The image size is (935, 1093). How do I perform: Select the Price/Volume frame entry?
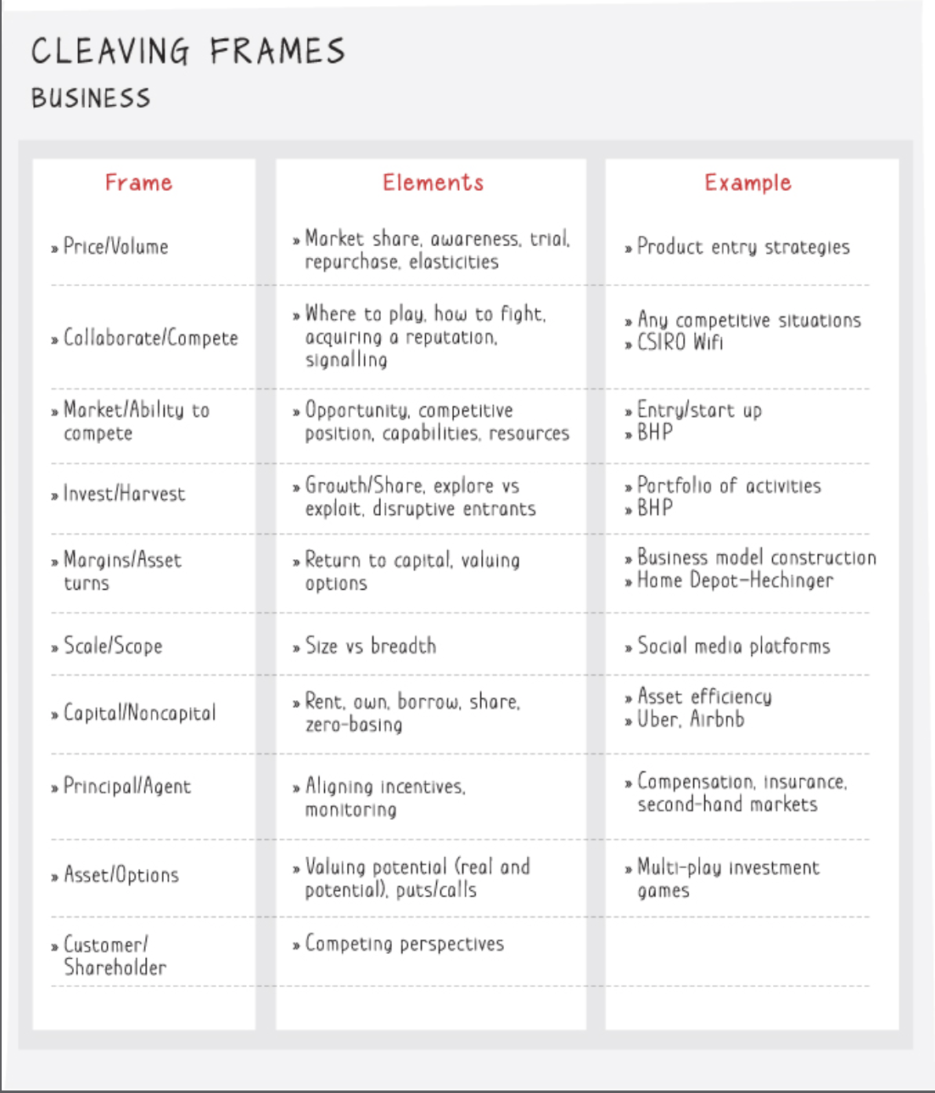pyautogui.click(x=115, y=247)
